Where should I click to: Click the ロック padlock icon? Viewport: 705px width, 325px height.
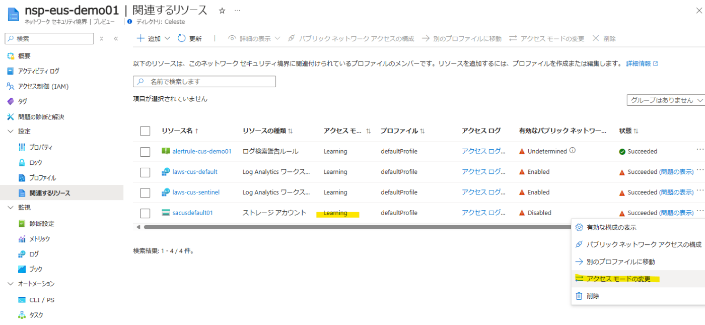[x=22, y=163]
